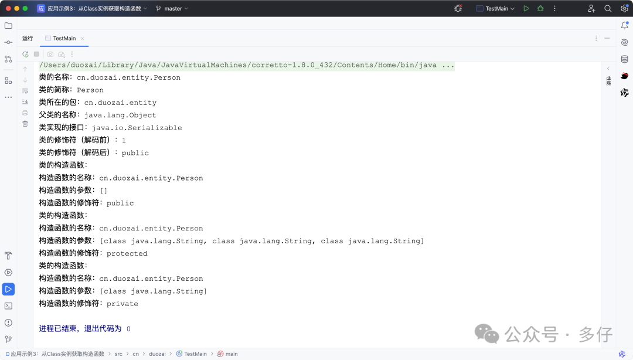Click the line '构造函数的修饰符: protected'
Viewport: 633px width, 360px height.
point(93,253)
